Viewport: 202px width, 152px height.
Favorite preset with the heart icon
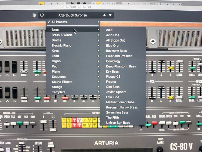tap(42, 15)
